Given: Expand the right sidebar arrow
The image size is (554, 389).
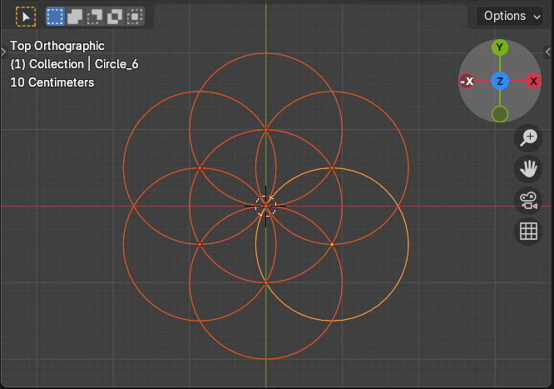Looking at the screenshot, I should (x=548, y=52).
